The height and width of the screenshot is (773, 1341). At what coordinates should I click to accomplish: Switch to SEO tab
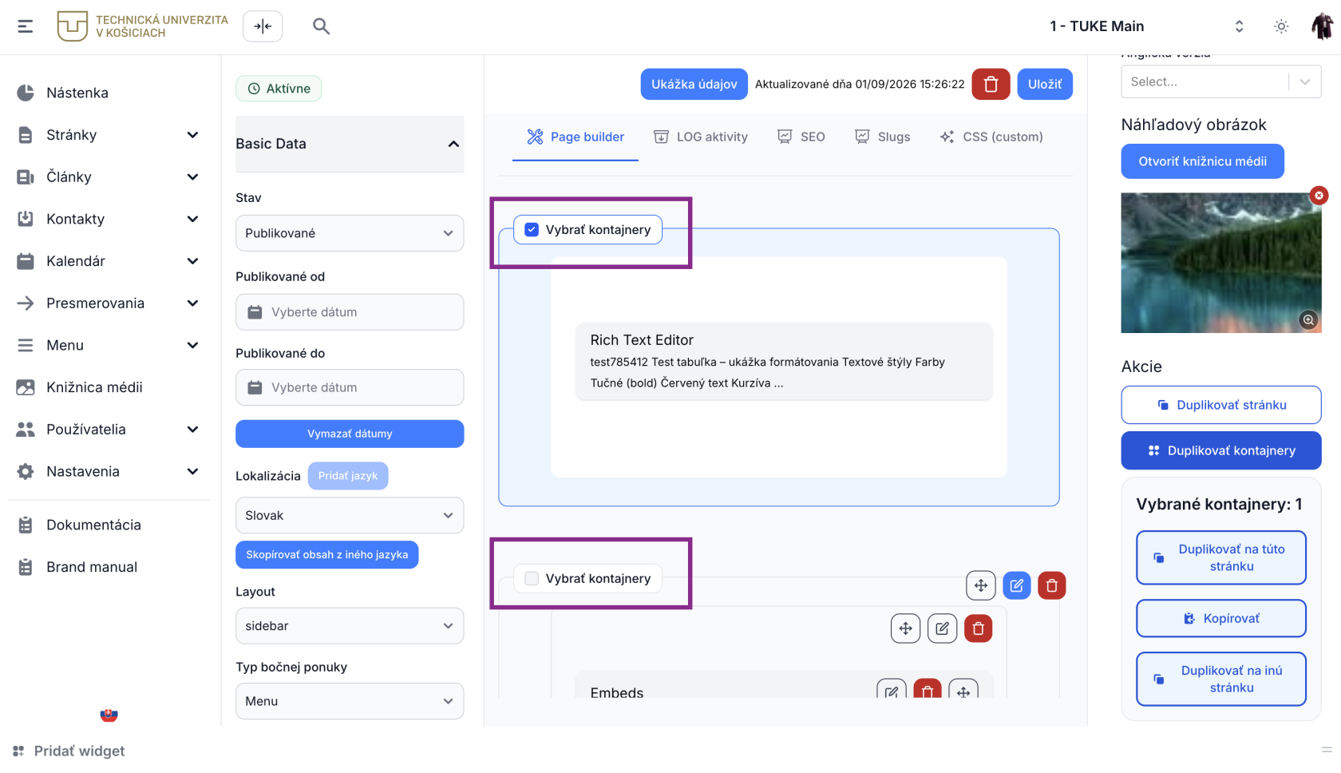(x=801, y=137)
